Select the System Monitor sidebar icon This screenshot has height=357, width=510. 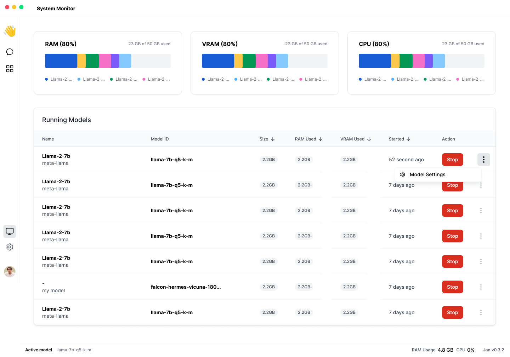(10, 231)
